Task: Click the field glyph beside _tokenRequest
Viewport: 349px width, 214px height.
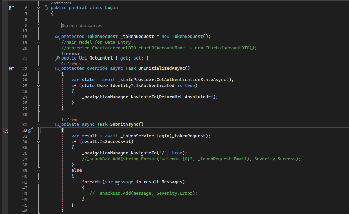Action: [57, 37]
